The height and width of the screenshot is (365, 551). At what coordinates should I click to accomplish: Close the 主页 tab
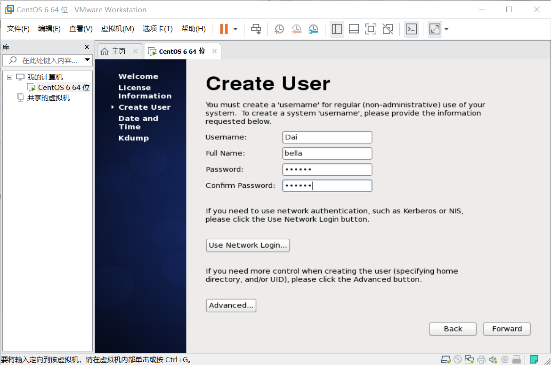(135, 51)
